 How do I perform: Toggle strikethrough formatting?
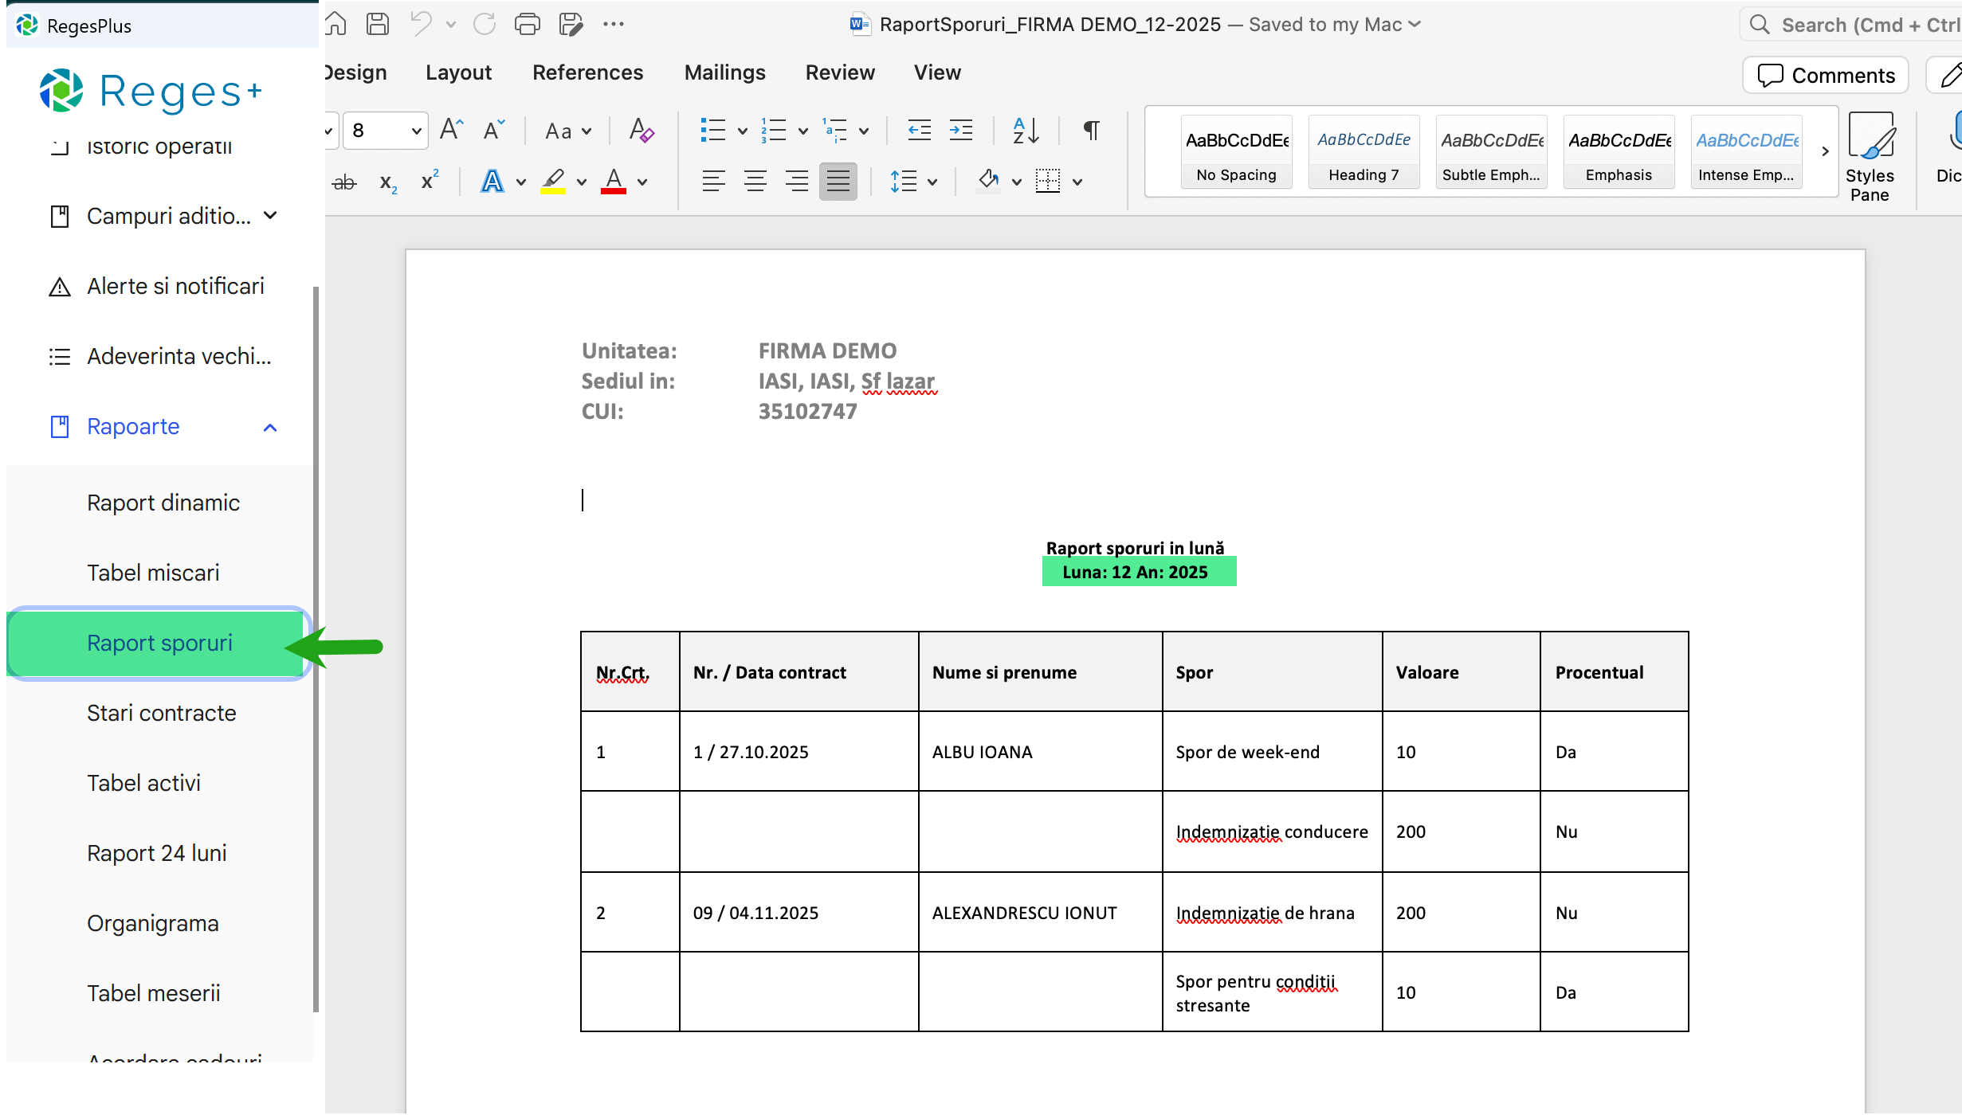click(343, 182)
